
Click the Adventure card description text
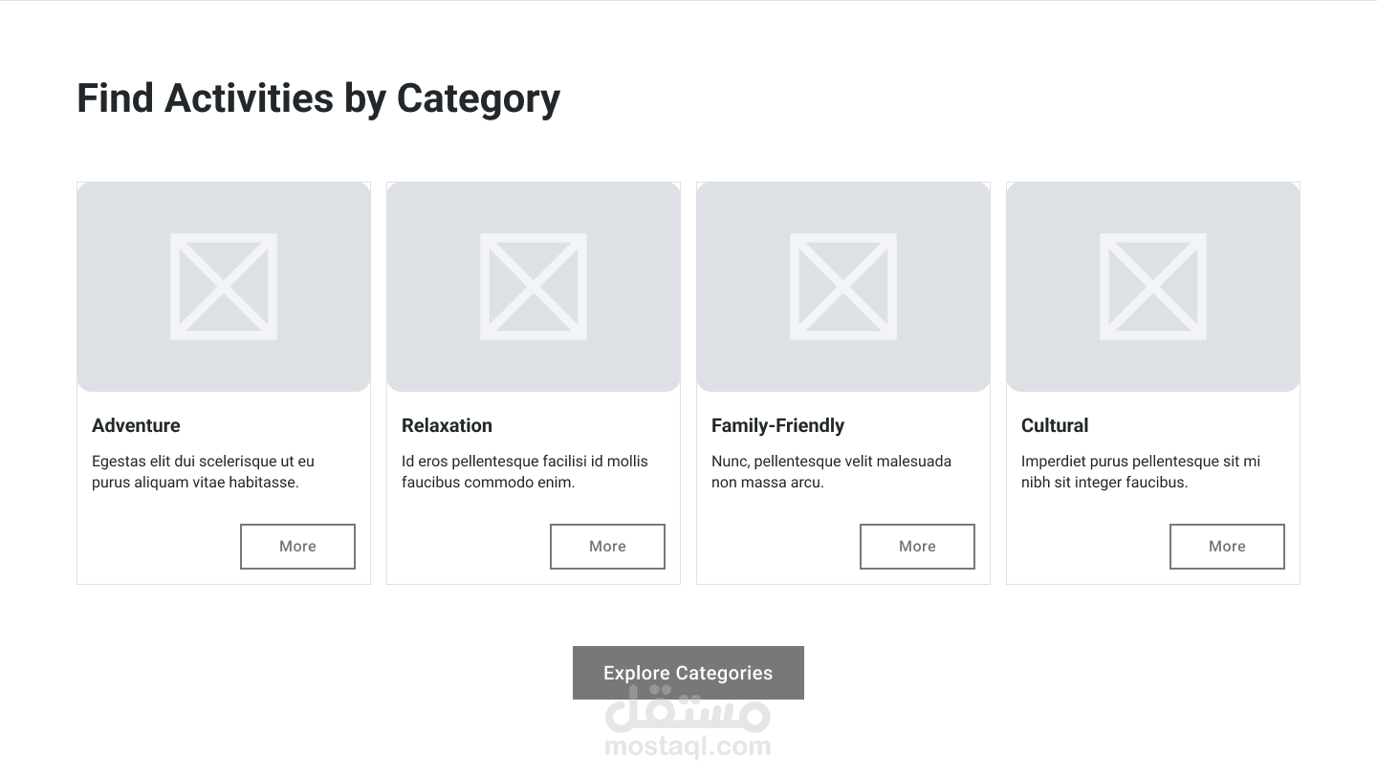click(x=203, y=472)
